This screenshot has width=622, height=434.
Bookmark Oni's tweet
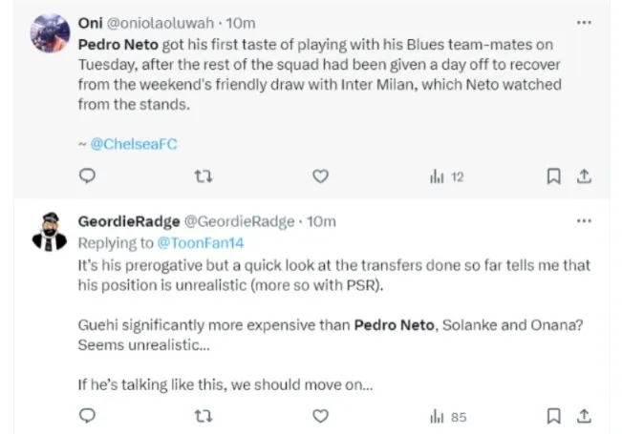click(552, 176)
